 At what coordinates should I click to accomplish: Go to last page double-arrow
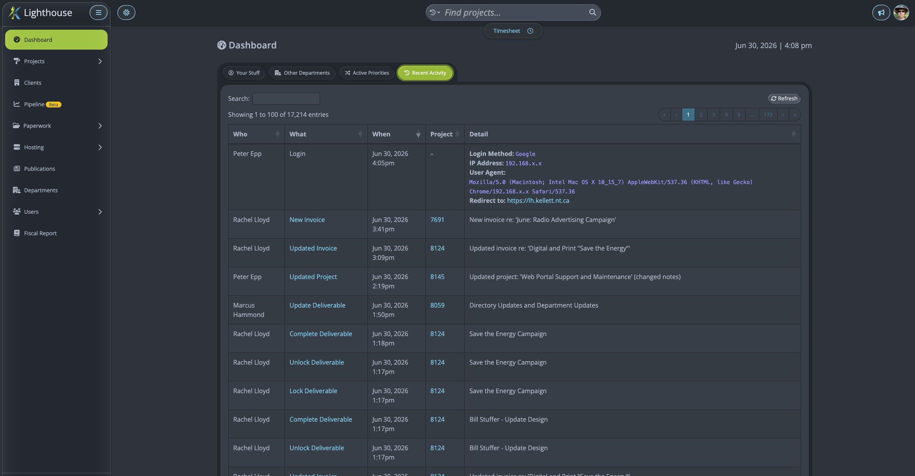[794, 115]
